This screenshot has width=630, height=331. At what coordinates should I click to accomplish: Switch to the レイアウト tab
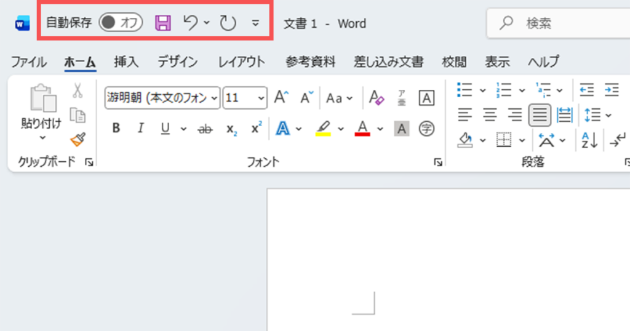click(x=241, y=62)
